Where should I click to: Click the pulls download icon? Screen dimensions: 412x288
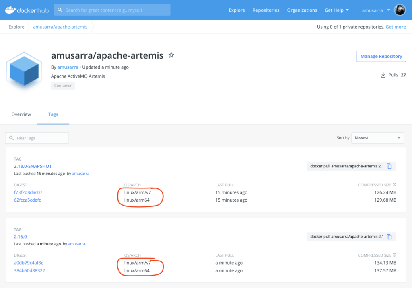383,75
